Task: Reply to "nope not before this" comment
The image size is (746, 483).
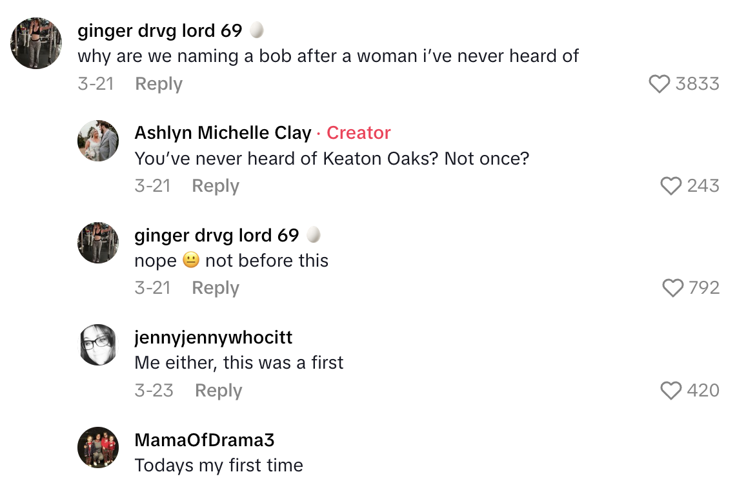Action: (x=216, y=288)
